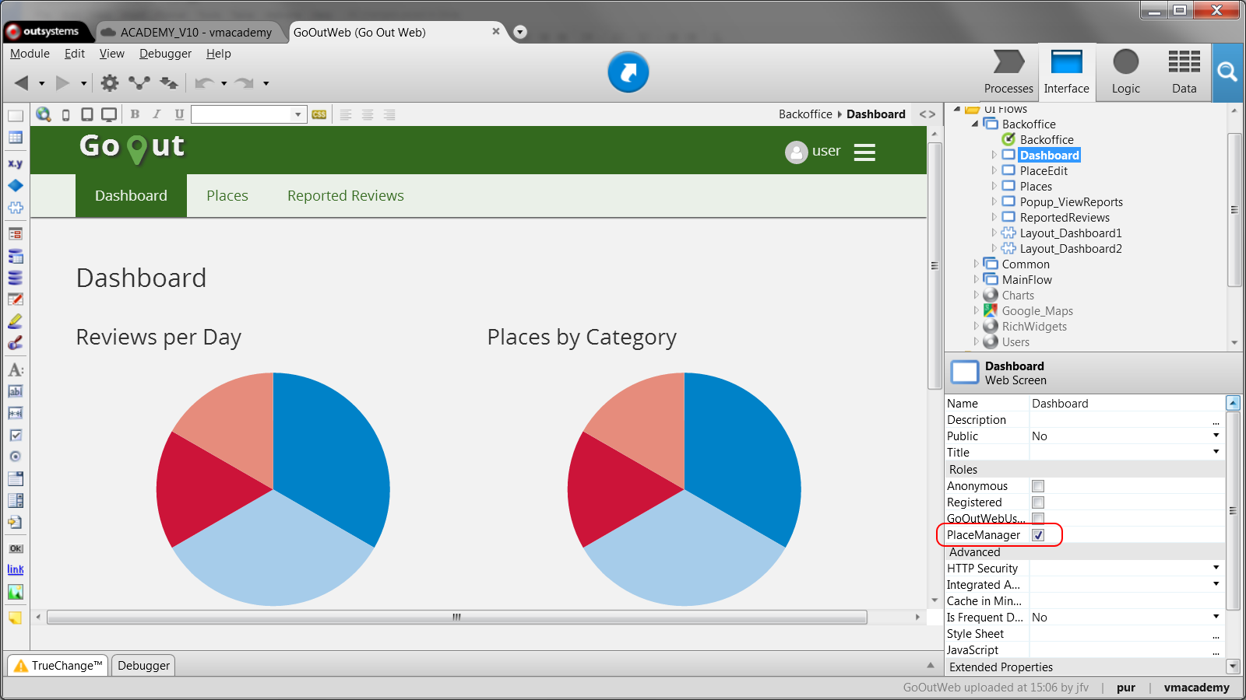Toggle the Anonymous role checkbox

coord(1038,486)
